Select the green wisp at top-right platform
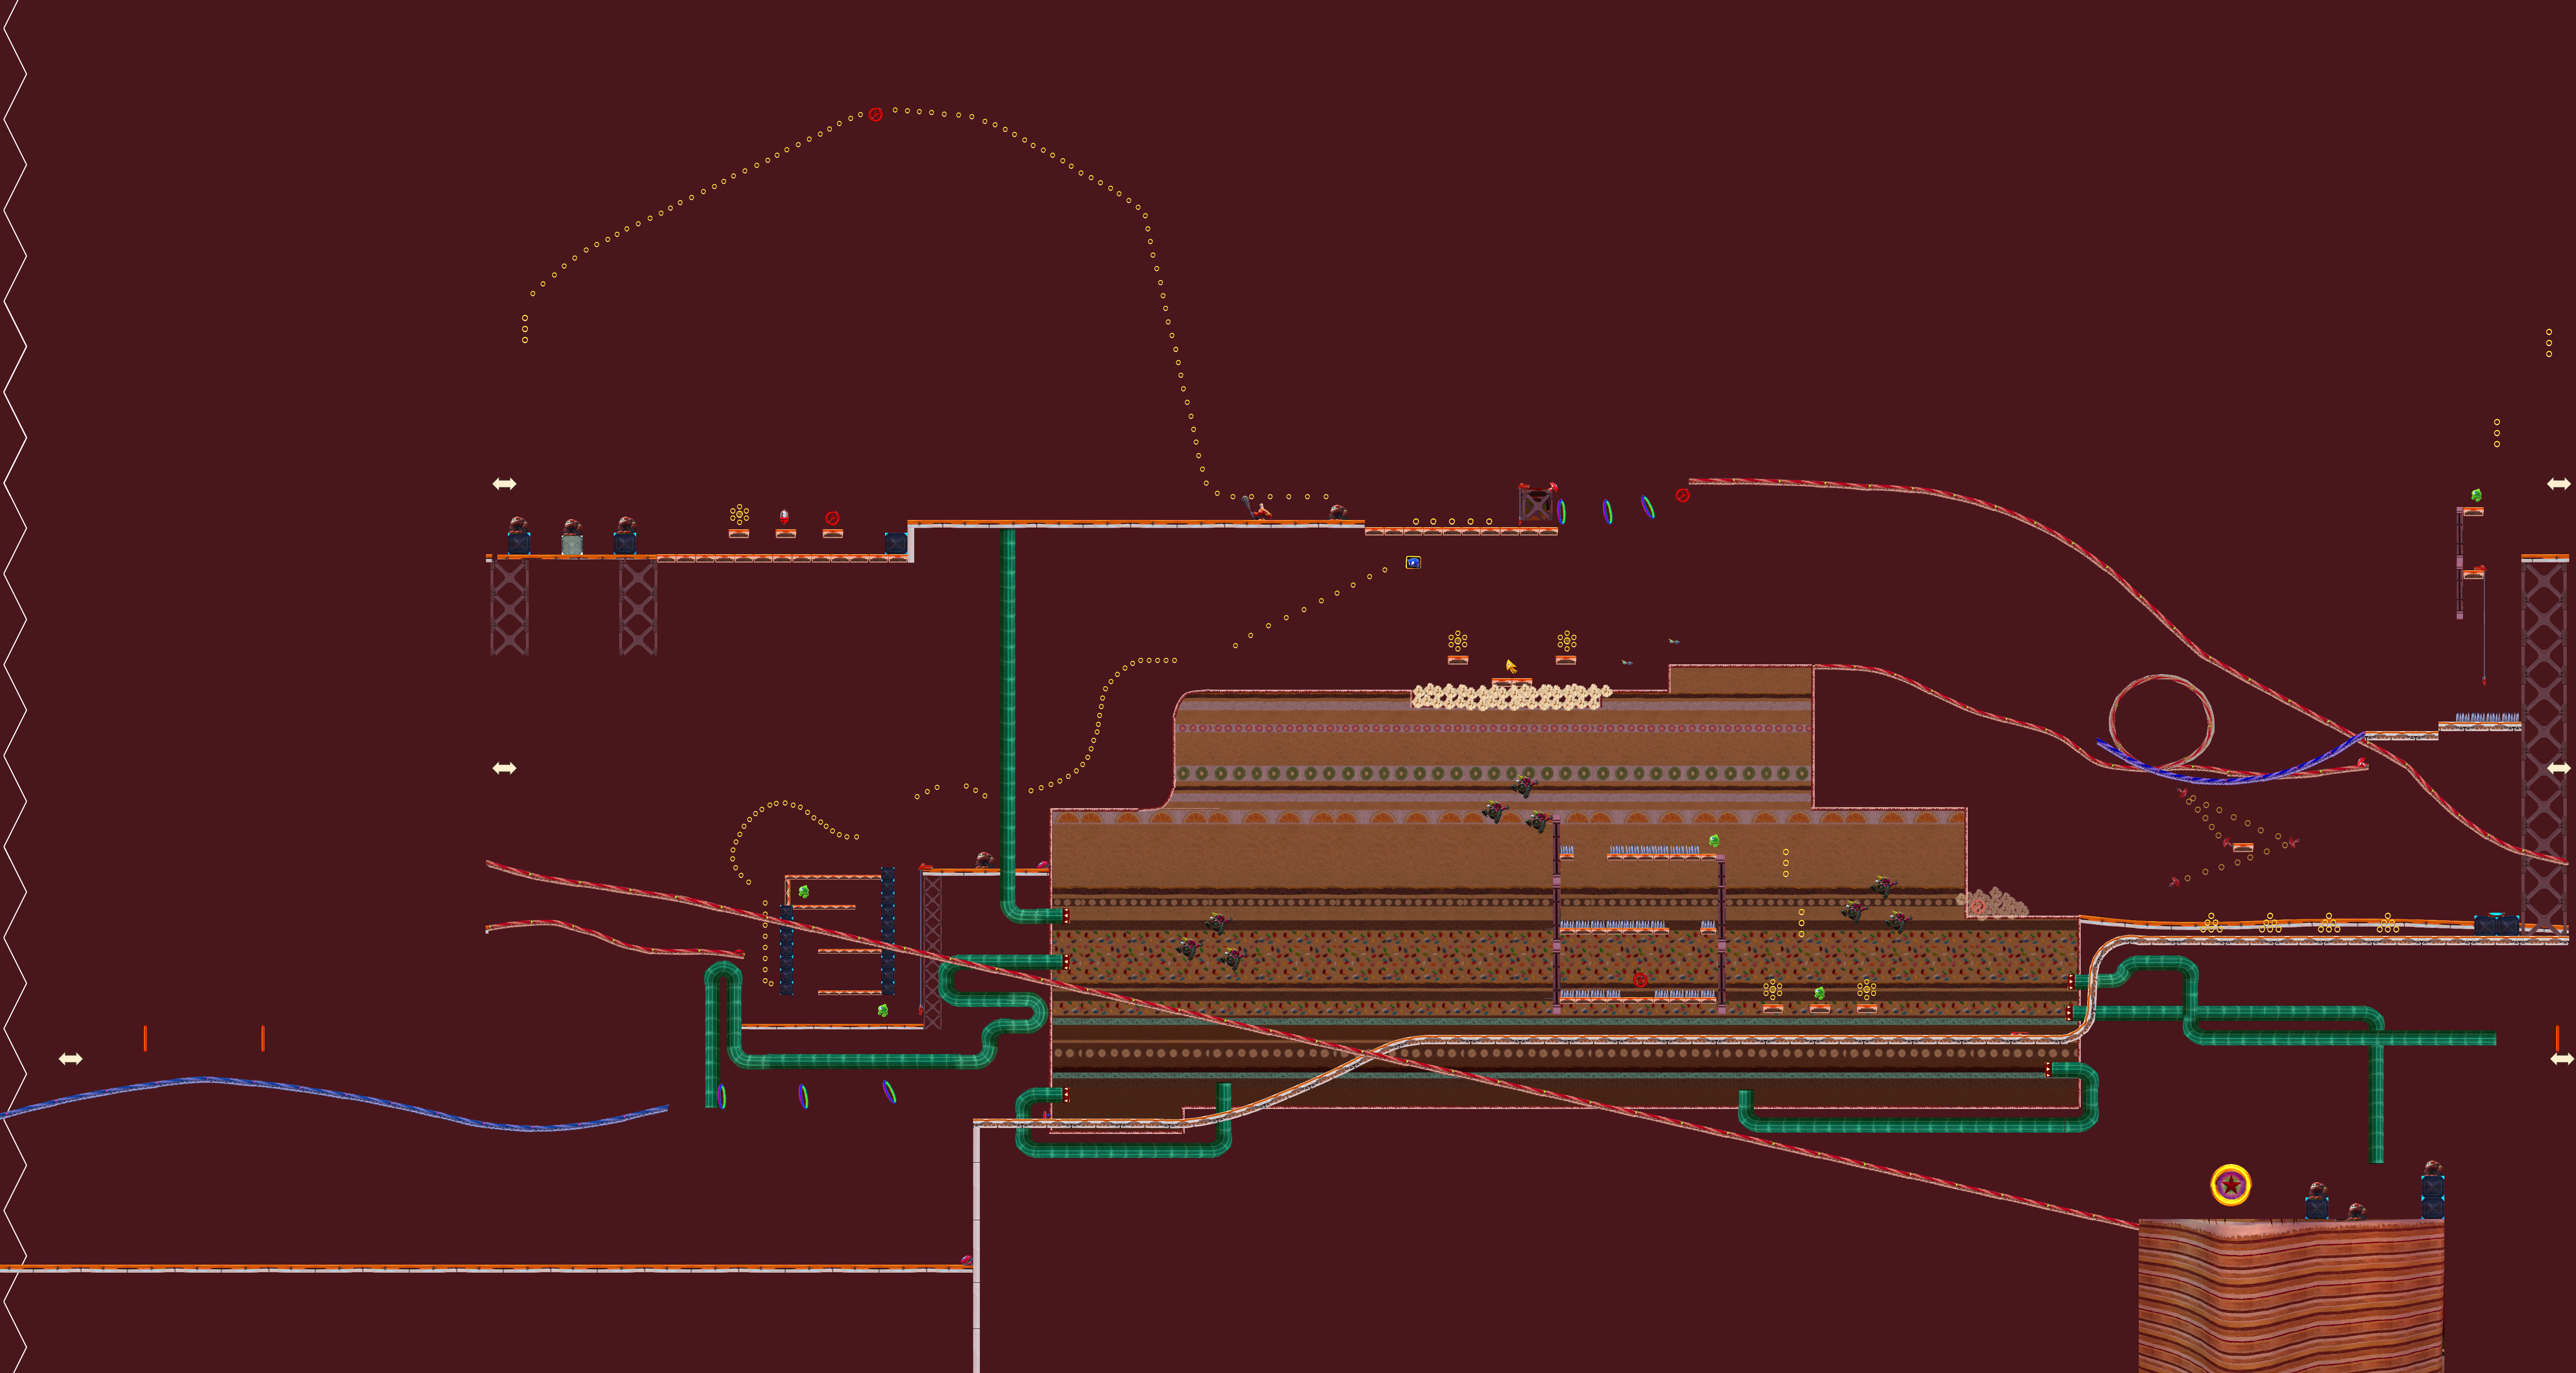 pos(2476,495)
